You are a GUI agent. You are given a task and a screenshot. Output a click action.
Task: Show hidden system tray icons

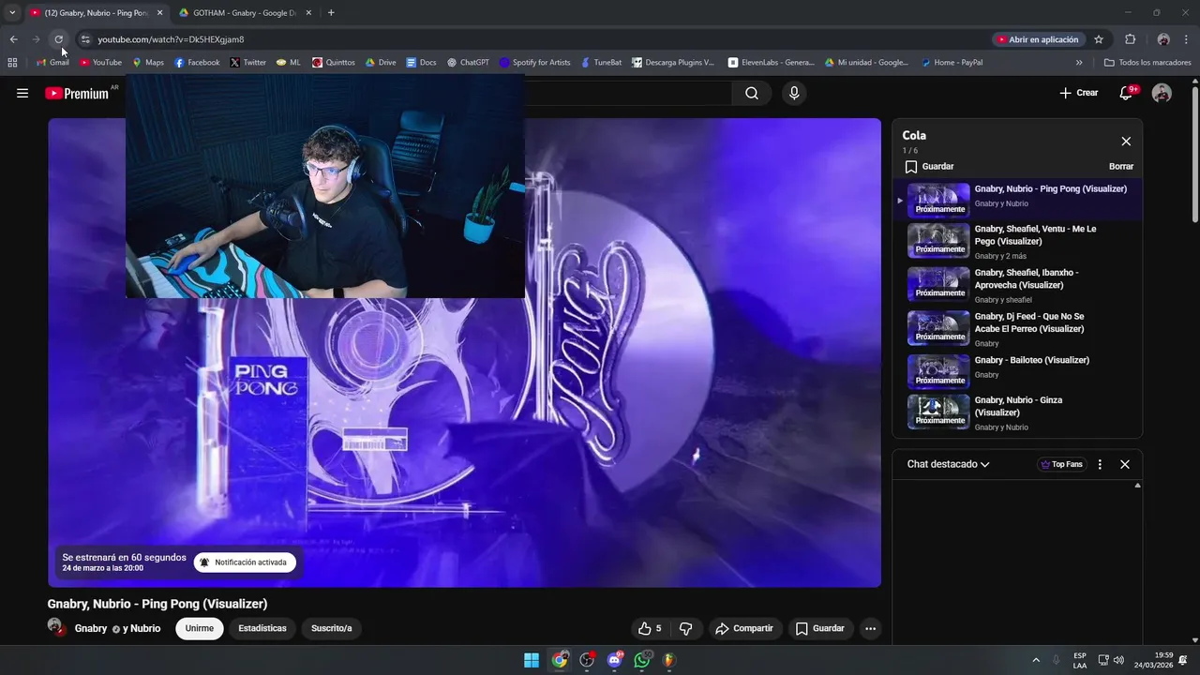[1036, 660]
